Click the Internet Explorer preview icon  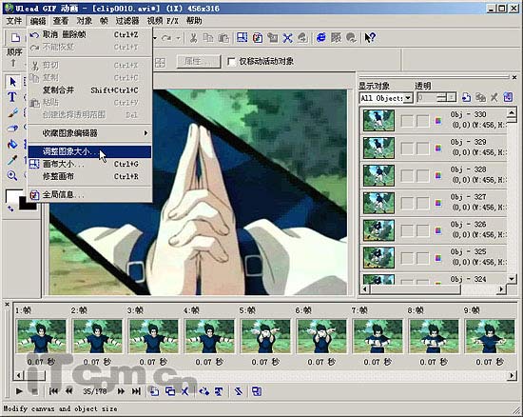pos(320,38)
